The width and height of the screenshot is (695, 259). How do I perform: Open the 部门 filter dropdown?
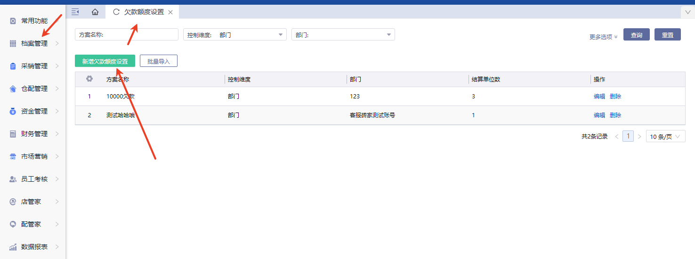pos(343,35)
